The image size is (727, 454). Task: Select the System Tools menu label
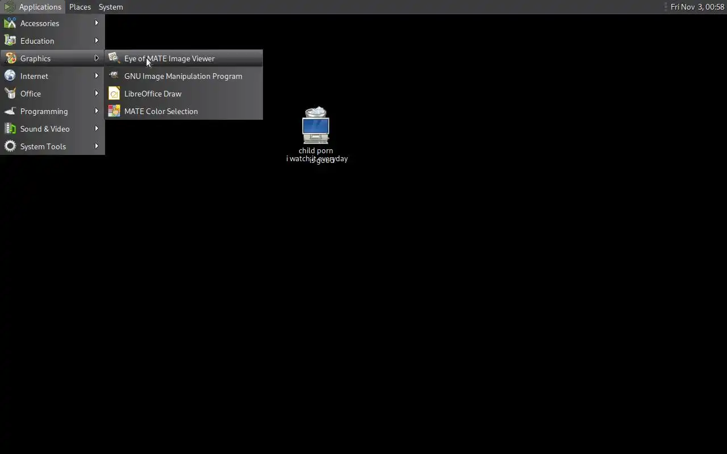(43, 146)
